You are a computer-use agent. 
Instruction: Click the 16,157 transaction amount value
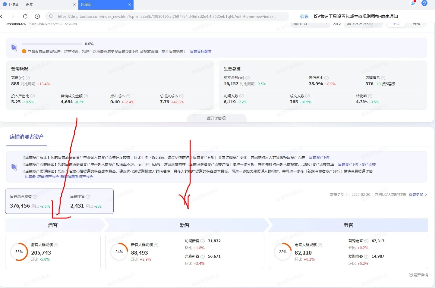231,84
